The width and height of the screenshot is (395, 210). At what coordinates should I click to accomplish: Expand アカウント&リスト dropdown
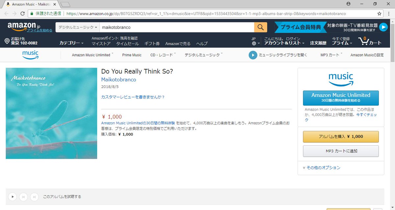(284, 43)
